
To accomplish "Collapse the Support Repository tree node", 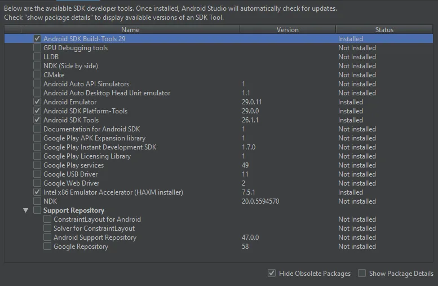I will point(25,210).
